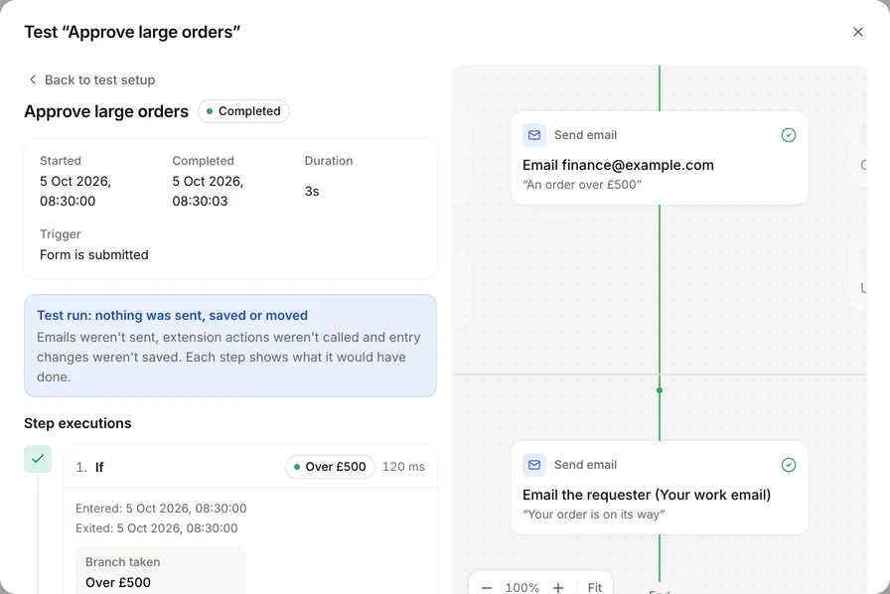Click the envelope icon on the finance email card
890x594 pixels.
pyautogui.click(x=534, y=135)
